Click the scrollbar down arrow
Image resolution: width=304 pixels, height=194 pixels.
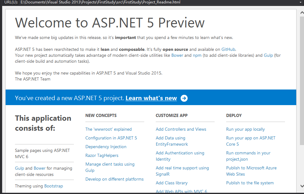[x=302, y=186]
